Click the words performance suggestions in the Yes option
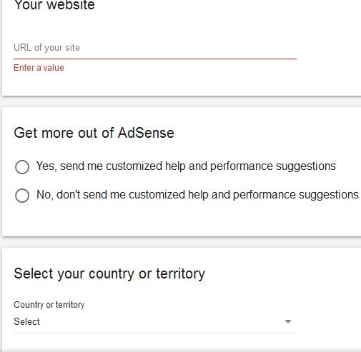Screen dimensions: 361x352 pos(273,166)
